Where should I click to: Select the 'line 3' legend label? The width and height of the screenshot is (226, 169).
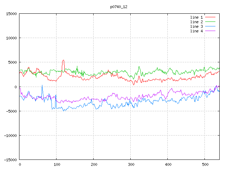point(197,26)
